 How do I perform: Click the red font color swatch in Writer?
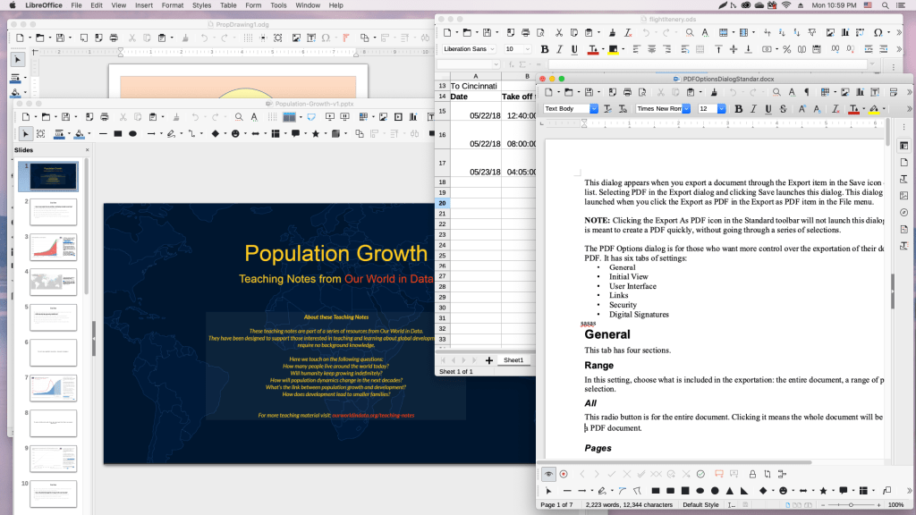pos(854,110)
